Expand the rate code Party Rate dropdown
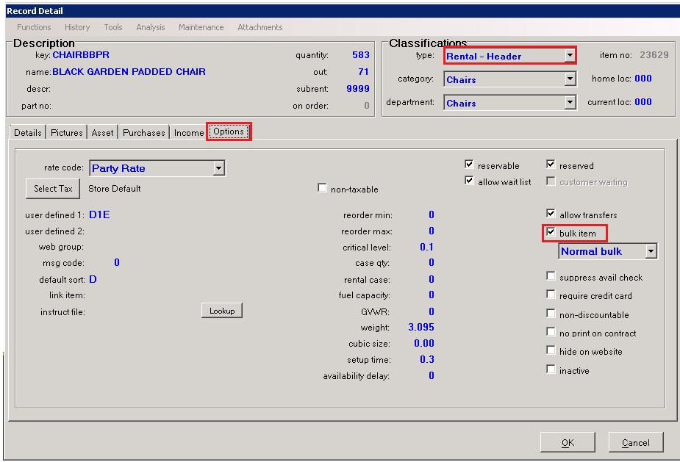 tap(218, 168)
